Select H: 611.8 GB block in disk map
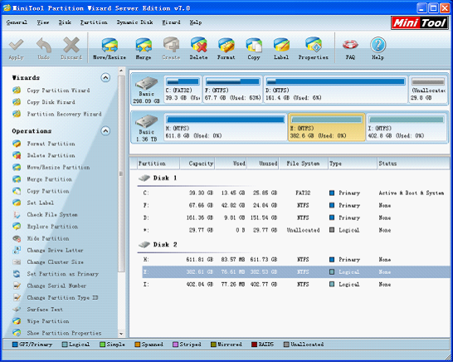 coord(226,127)
